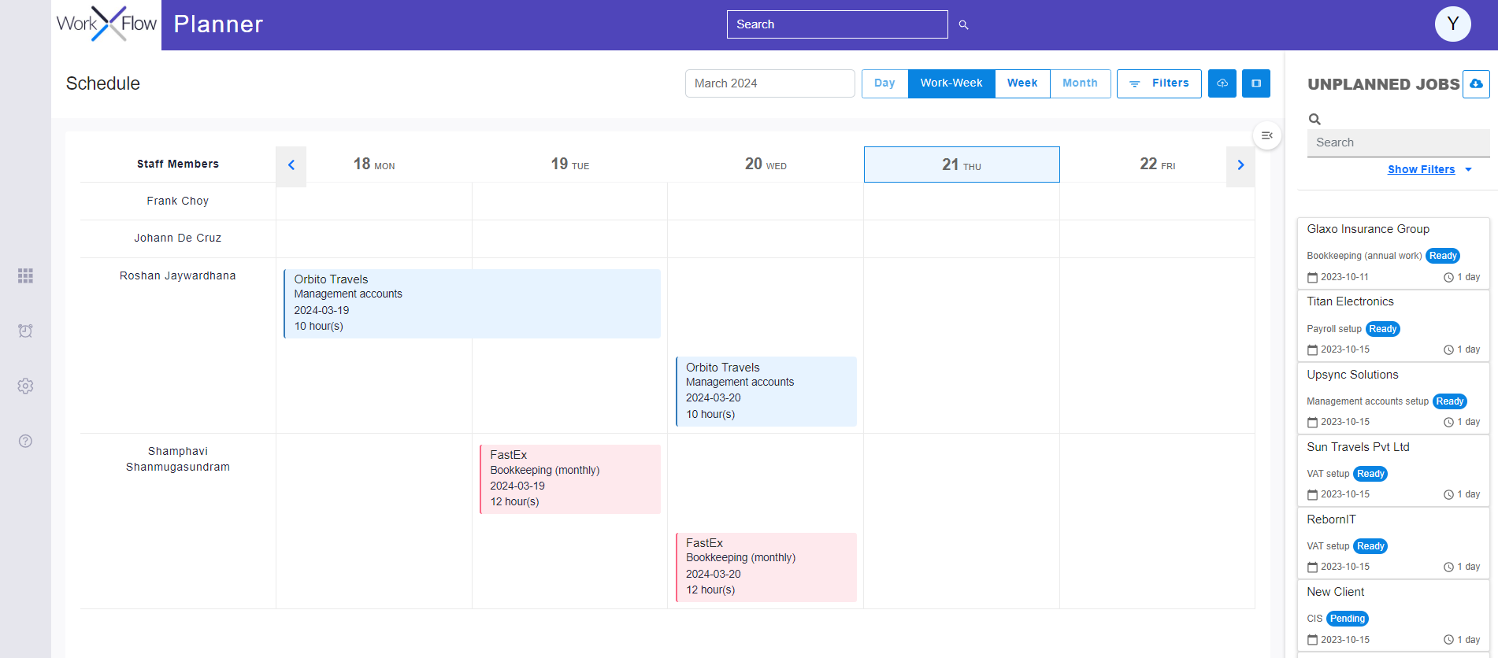Open FastEx Bookkeeping job dated 2024-03-19

click(570, 479)
